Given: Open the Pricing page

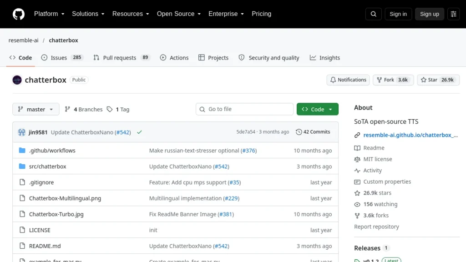Looking at the screenshot, I should (262, 14).
